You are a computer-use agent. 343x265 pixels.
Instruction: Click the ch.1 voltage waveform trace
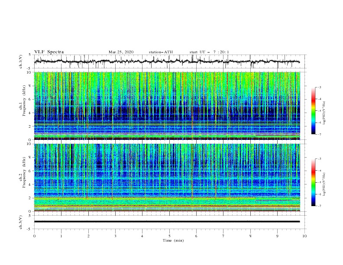167,61
